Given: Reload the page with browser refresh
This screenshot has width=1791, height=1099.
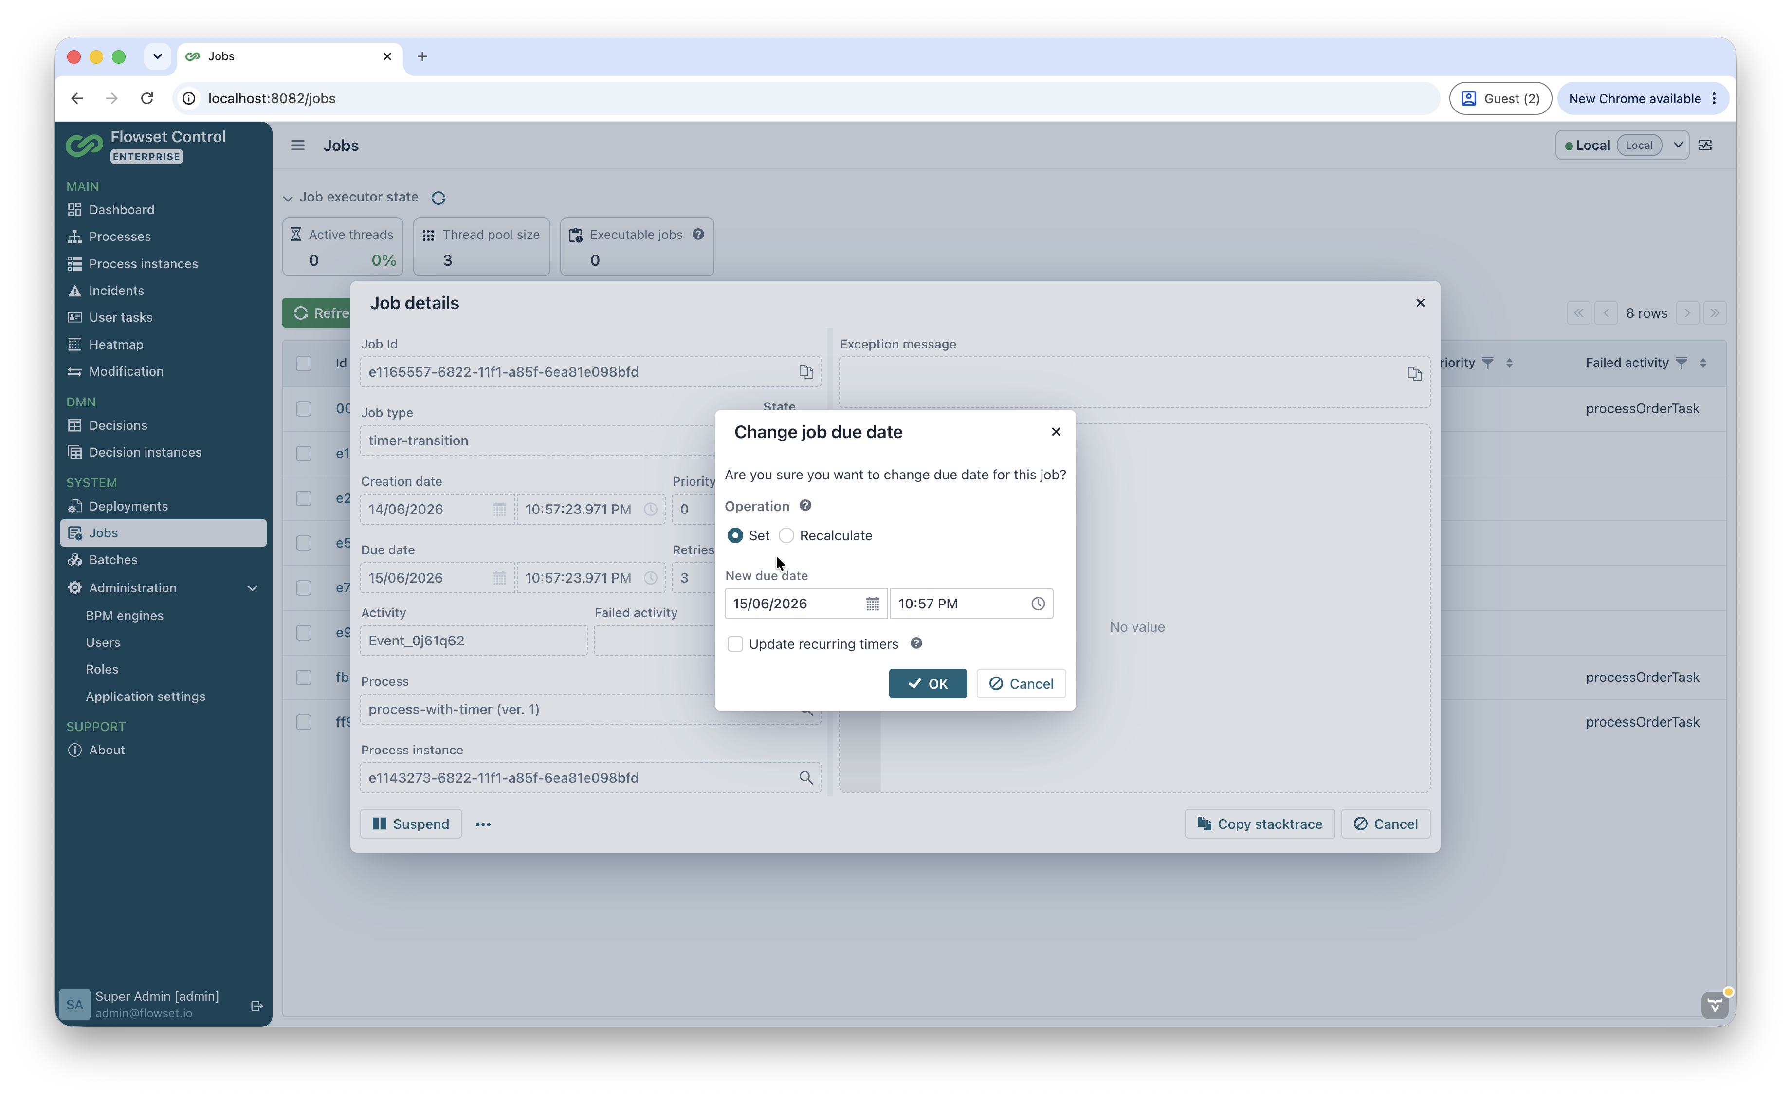Looking at the screenshot, I should click(147, 98).
